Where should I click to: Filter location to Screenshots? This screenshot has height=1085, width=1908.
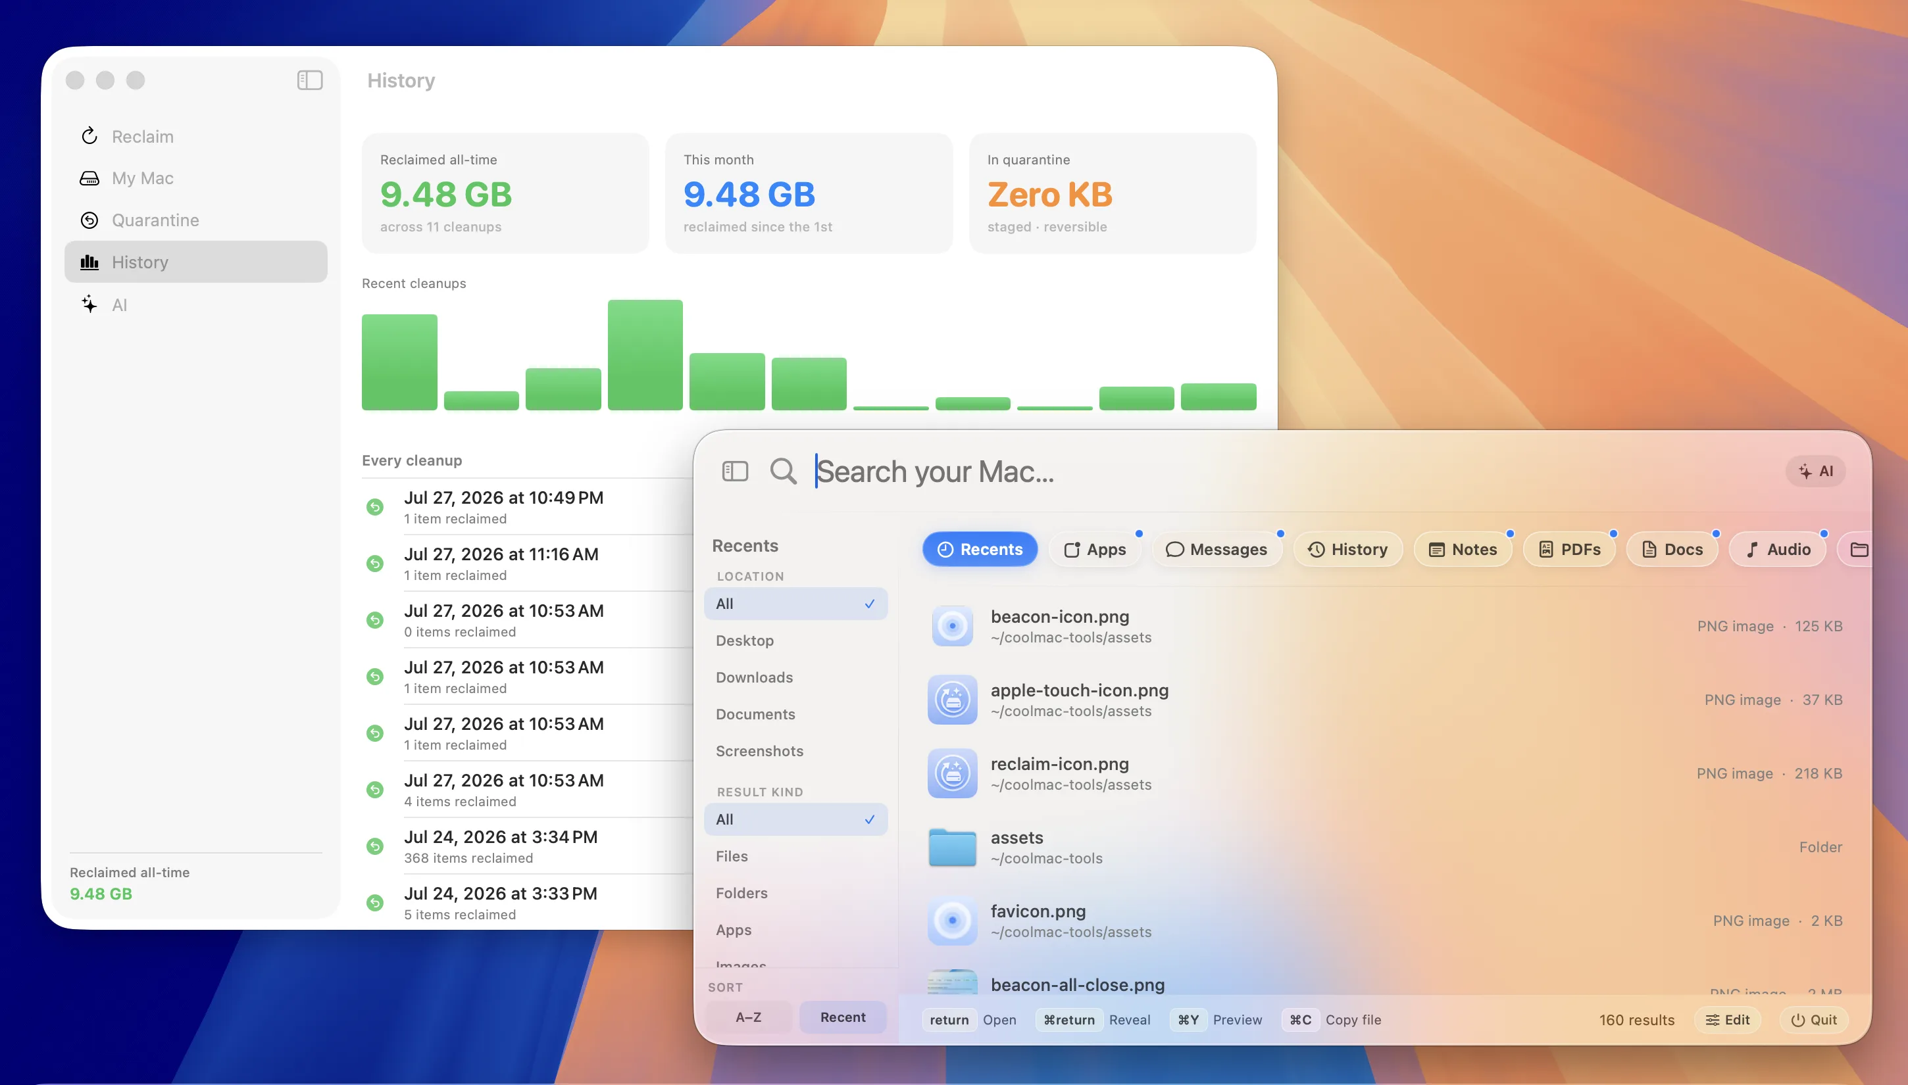pos(795,751)
